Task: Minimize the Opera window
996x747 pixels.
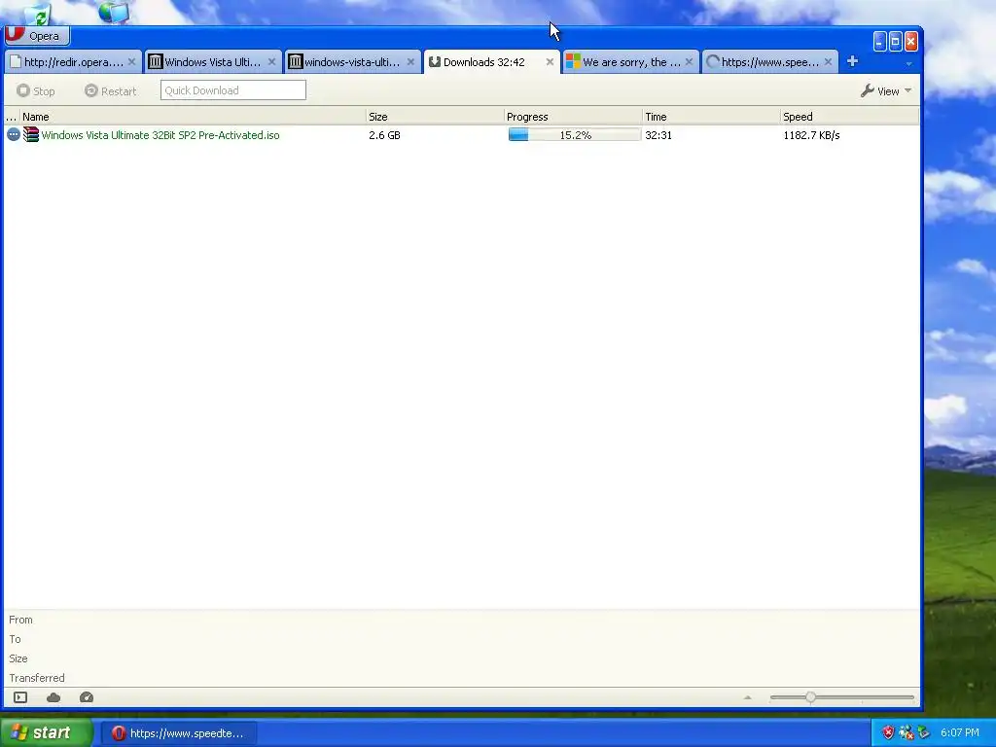Action: pos(879,41)
